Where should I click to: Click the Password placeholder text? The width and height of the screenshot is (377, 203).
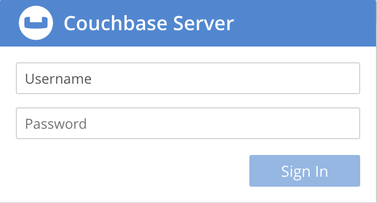pos(56,123)
